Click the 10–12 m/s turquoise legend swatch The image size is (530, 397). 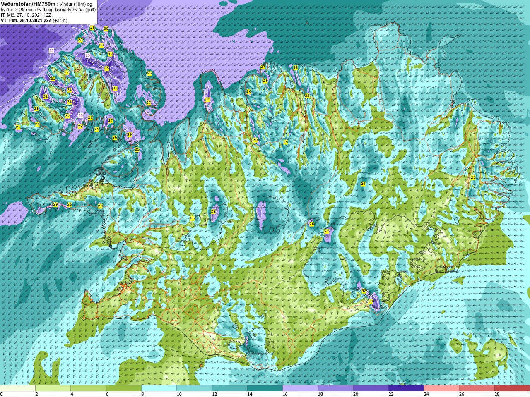pos(194,388)
